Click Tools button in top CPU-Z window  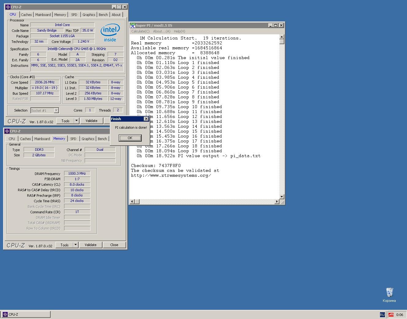[x=65, y=121]
